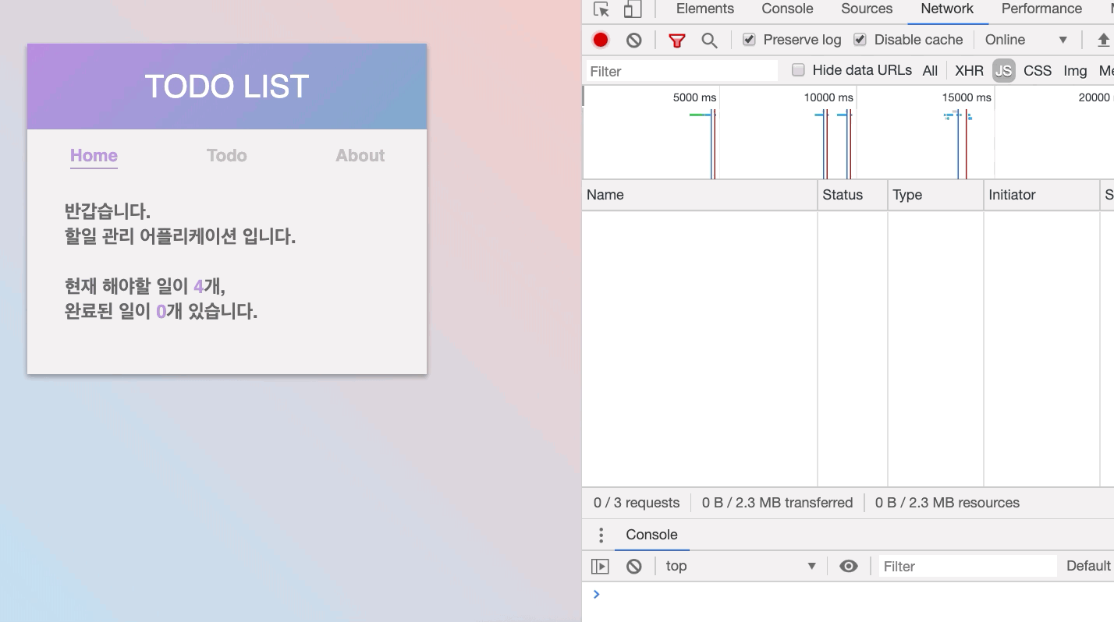Viewport: 1114px width, 622px height.
Task: Create a live expression with eye icon
Action: tap(848, 566)
